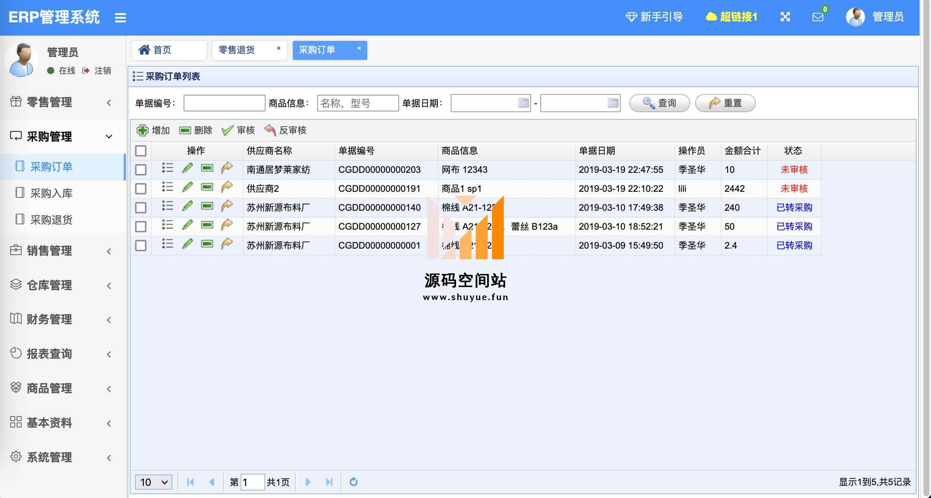Expand 仓库管理 sidebar menu
This screenshot has width=931, height=498.
63,285
